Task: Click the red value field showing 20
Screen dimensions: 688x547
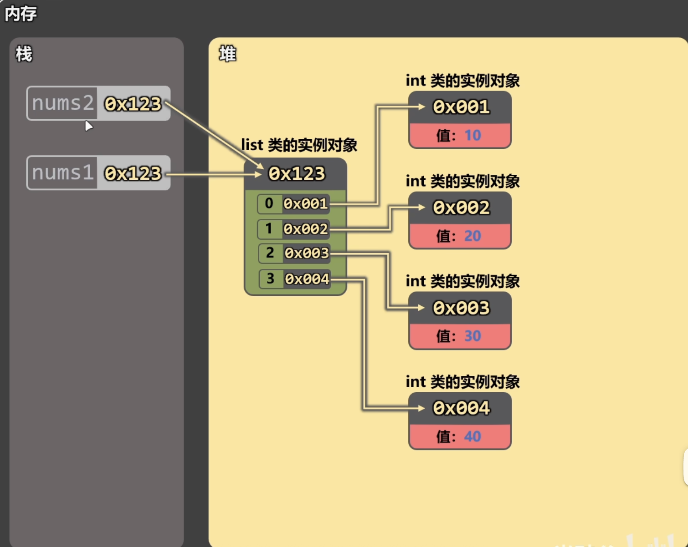Action: click(x=459, y=236)
